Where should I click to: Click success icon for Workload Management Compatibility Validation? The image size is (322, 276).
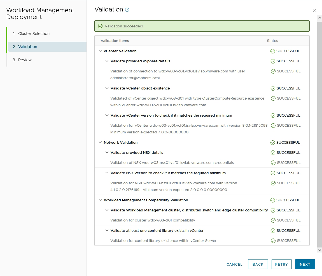pyautogui.click(x=273, y=200)
